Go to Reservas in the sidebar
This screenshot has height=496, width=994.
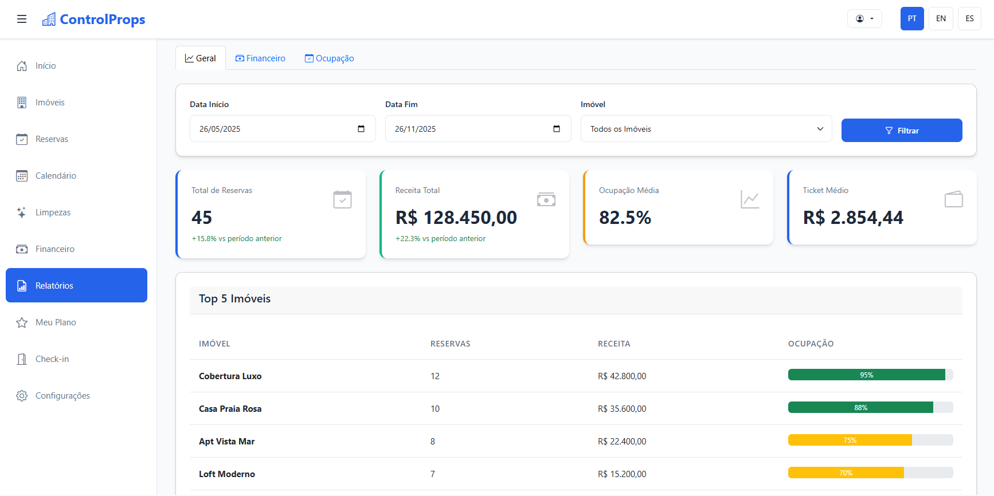[52, 139]
